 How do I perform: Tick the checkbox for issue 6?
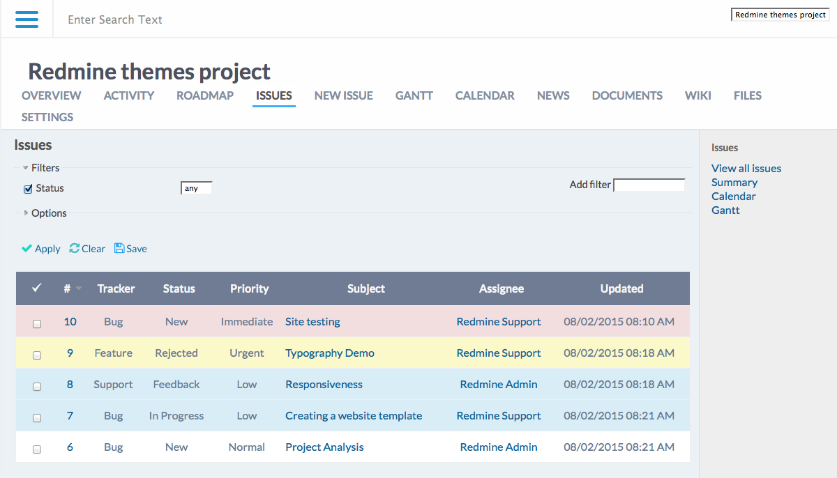(37, 449)
